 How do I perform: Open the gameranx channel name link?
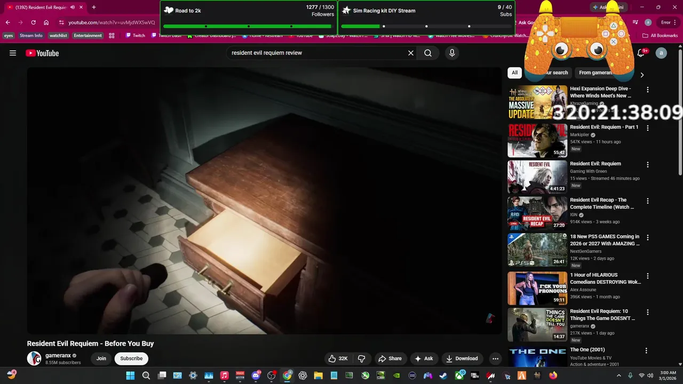point(58,355)
